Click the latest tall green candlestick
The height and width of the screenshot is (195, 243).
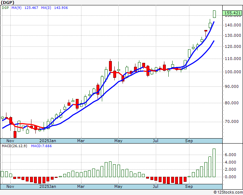pos(214,14)
